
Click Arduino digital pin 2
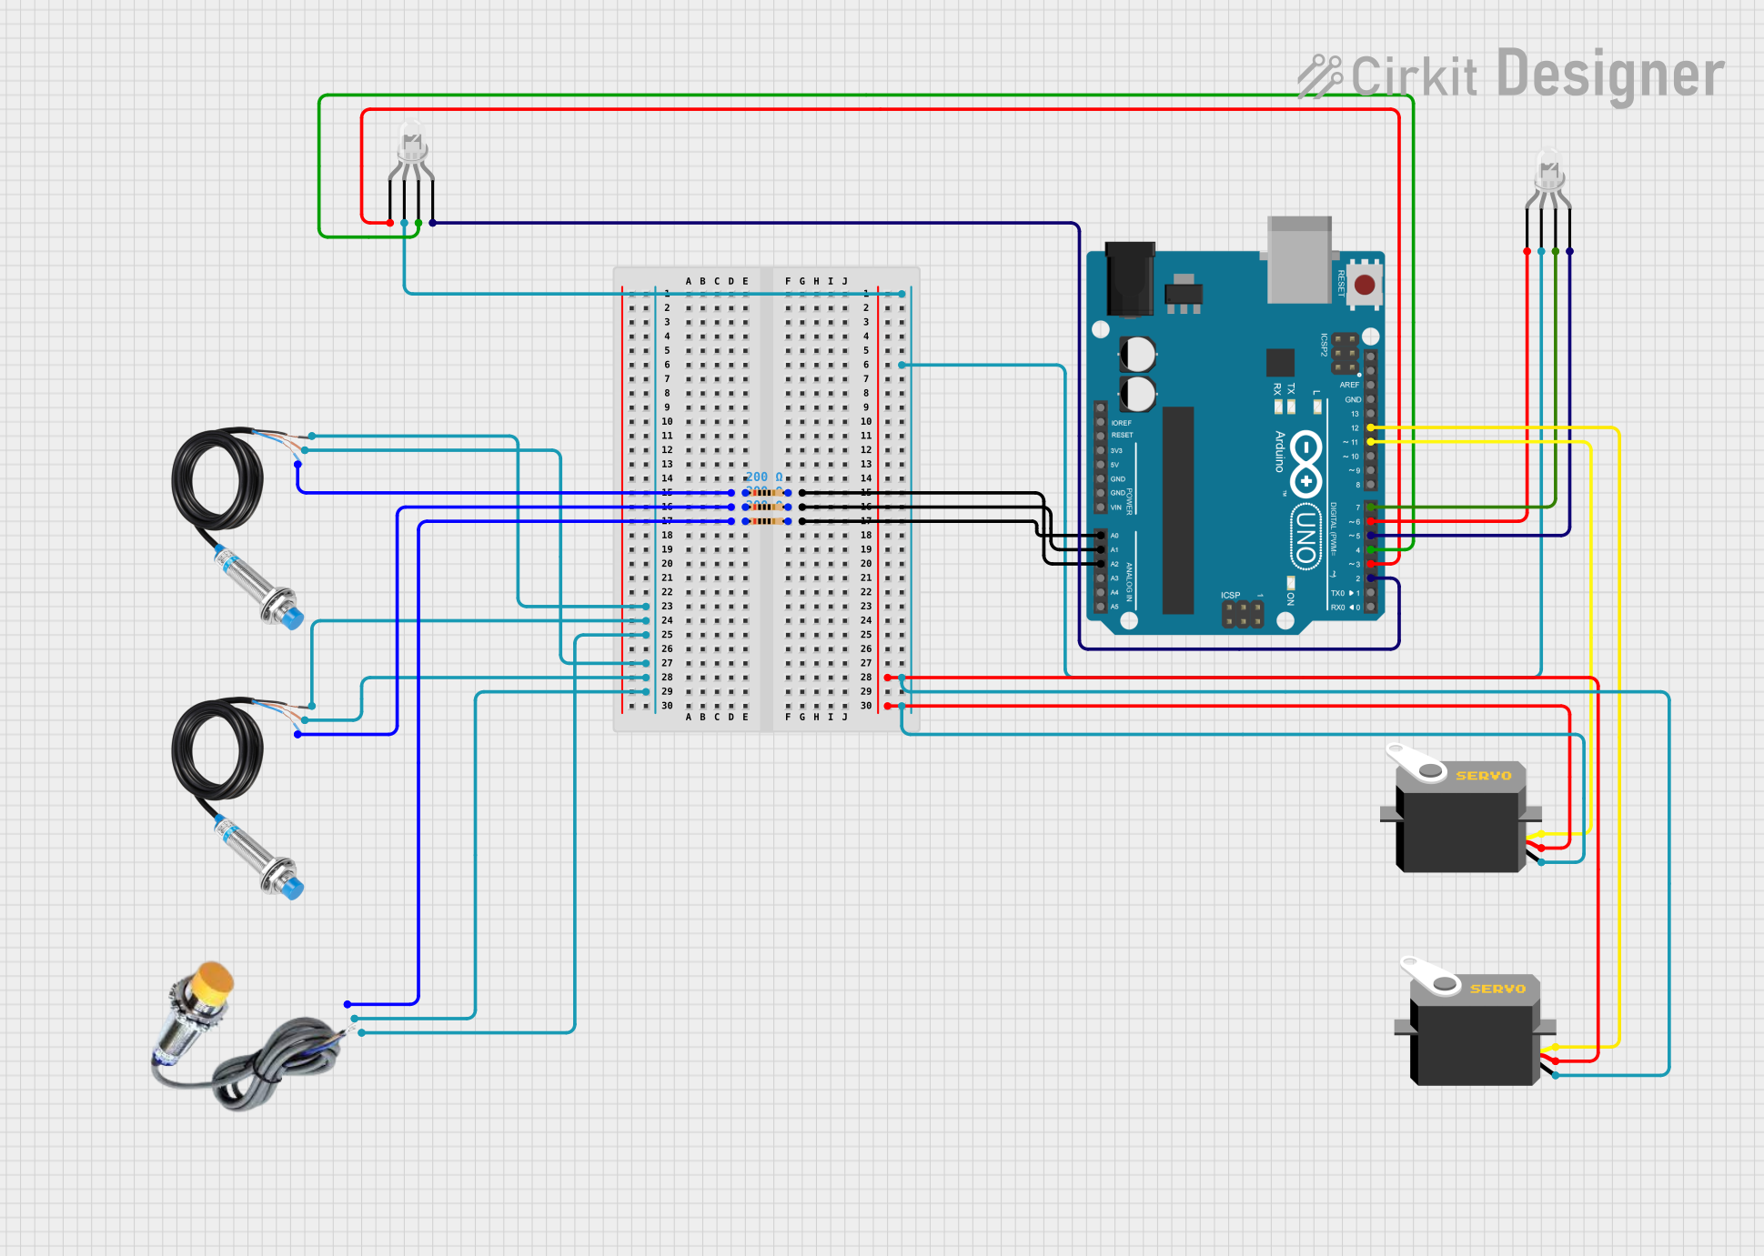(x=1370, y=578)
